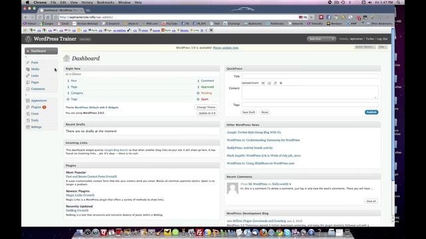Expand the Help tab at top right

(x=382, y=47)
